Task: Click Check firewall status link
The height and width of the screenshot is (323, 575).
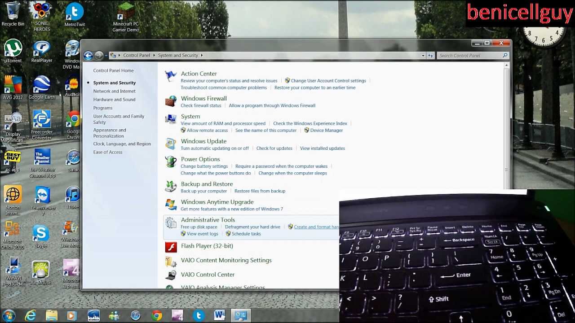Action: 201,105
